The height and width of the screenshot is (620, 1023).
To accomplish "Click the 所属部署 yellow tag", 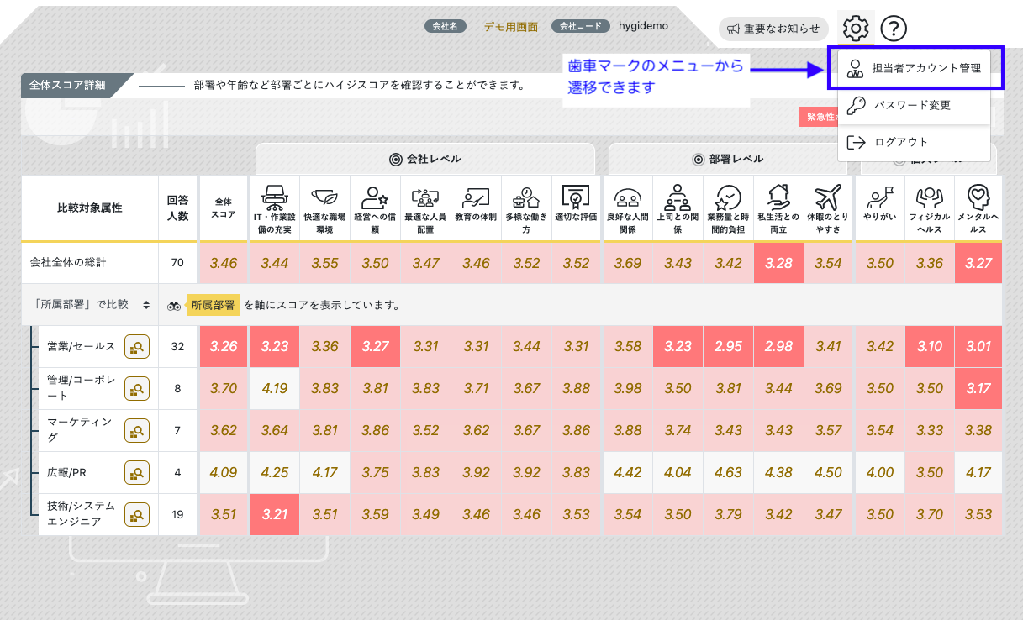I will click(x=213, y=305).
